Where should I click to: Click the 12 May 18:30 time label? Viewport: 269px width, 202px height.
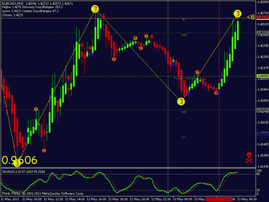[x=118, y=199]
